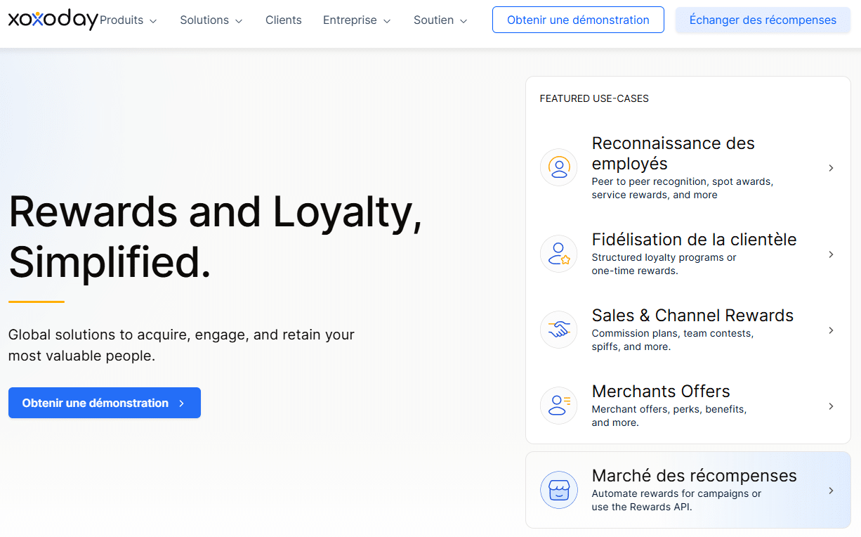Click the yellow underline below Simplified
Image resolution: width=861 pixels, height=537 pixels.
click(35, 300)
